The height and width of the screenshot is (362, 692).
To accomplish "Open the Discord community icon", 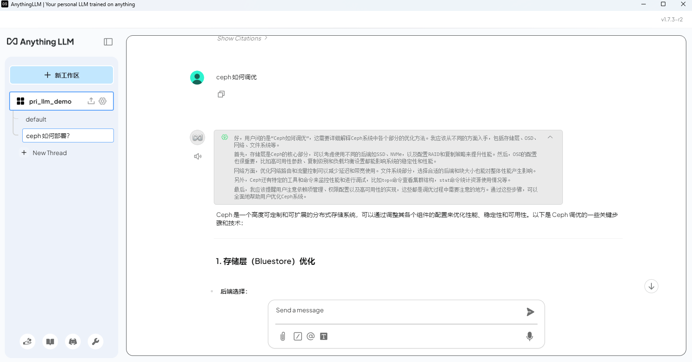I will click(x=73, y=342).
